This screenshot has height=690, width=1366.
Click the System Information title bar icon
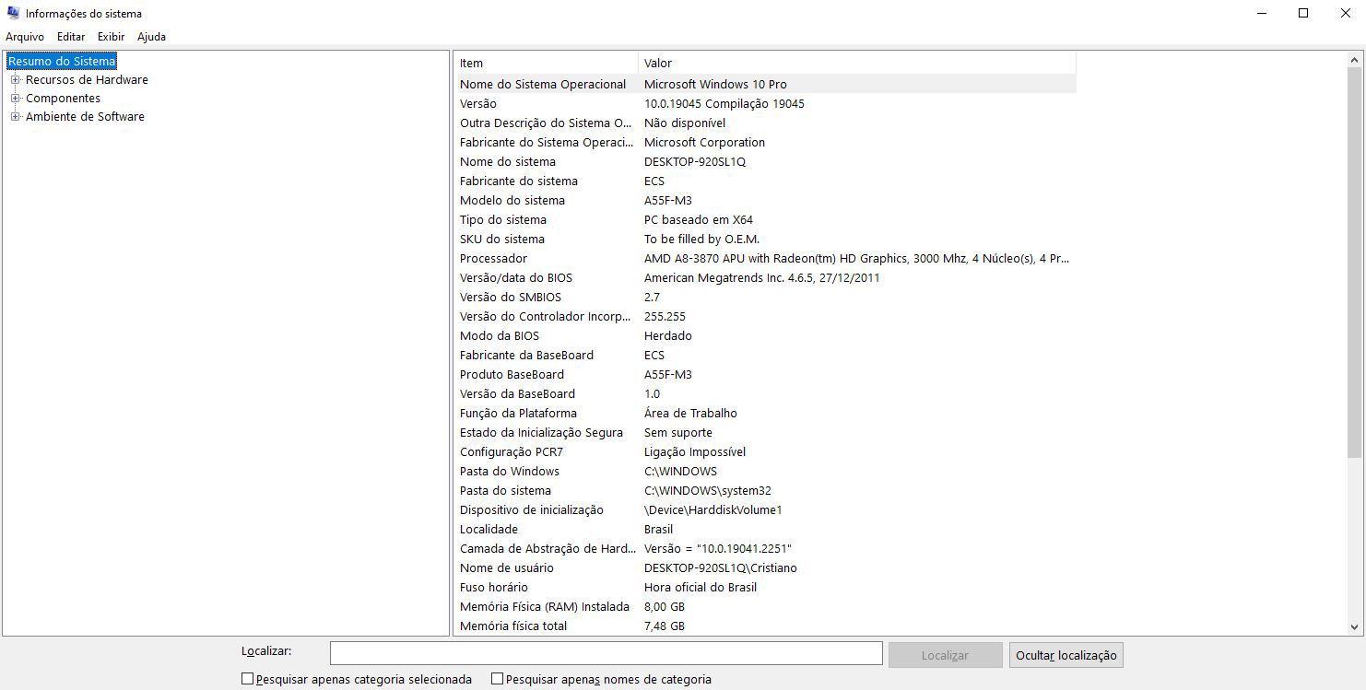click(x=13, y=13)
